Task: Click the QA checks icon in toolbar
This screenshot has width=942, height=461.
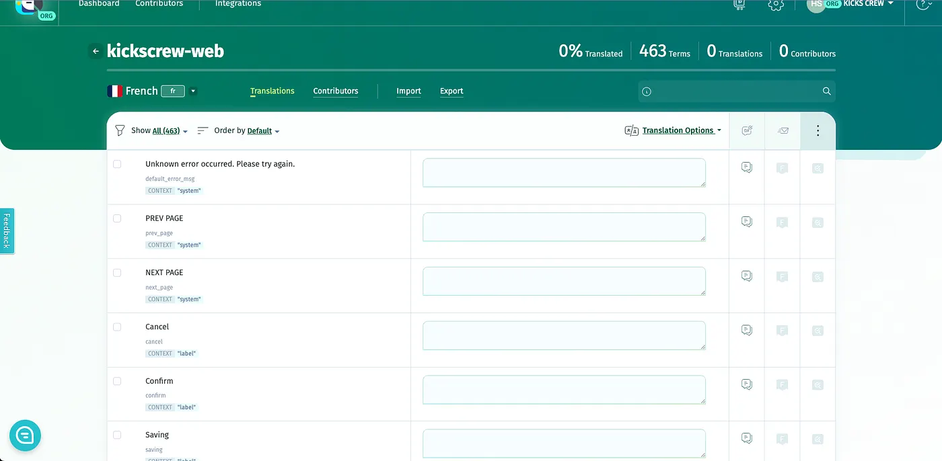Action: [x=747, y=130]
